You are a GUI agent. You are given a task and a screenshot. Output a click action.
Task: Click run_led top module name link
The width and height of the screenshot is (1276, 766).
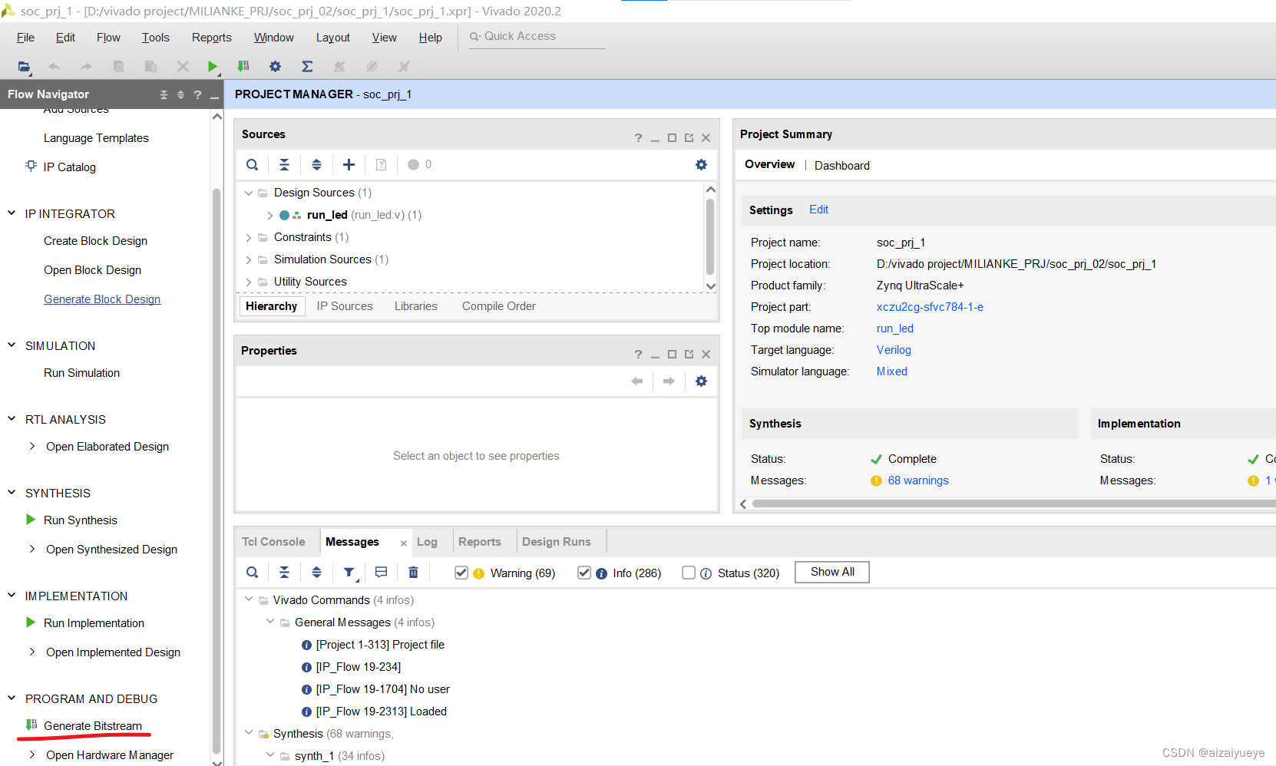pyautogui.click(x=895, y=329)
